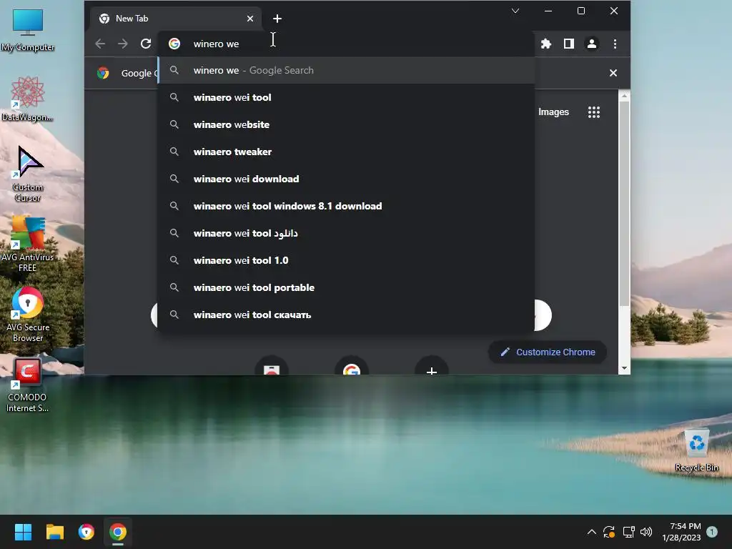Open the Google apps grid icon
The image size is (732, 549).
(x=594, y=112)
